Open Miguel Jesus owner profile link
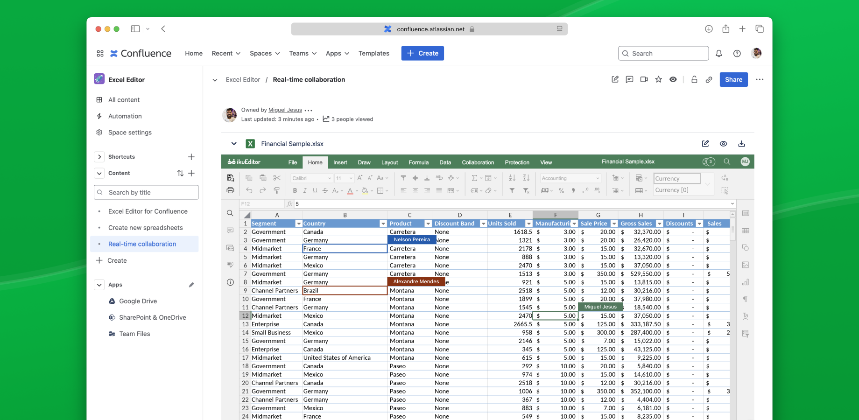This screenshot has width=859, height=420. [x=285, y=110]
